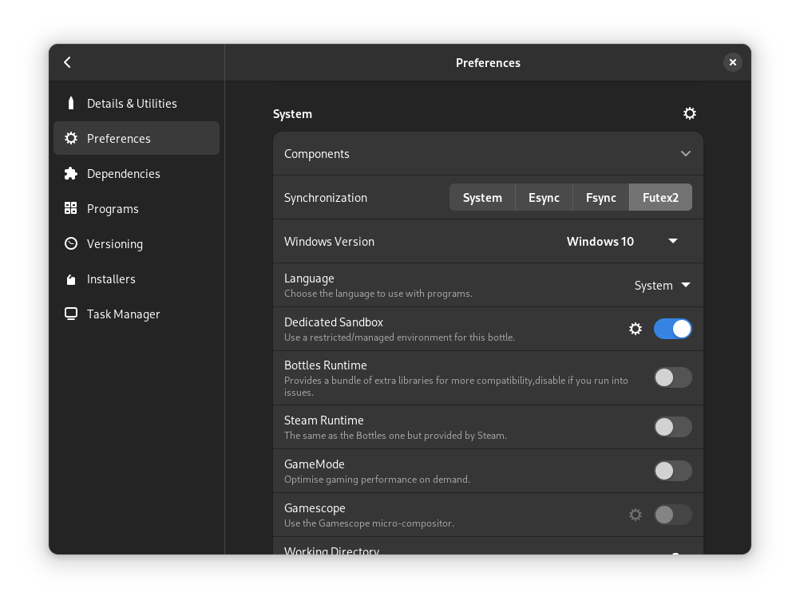The height and width of the screenshot is (608, 800).
Task: Click the clock icon beside Versioning
Action: (x=71, y=243)
